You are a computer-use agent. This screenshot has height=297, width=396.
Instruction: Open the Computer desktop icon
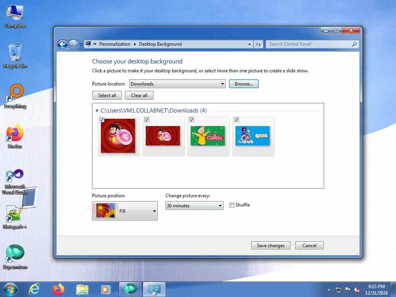point(15,16)
